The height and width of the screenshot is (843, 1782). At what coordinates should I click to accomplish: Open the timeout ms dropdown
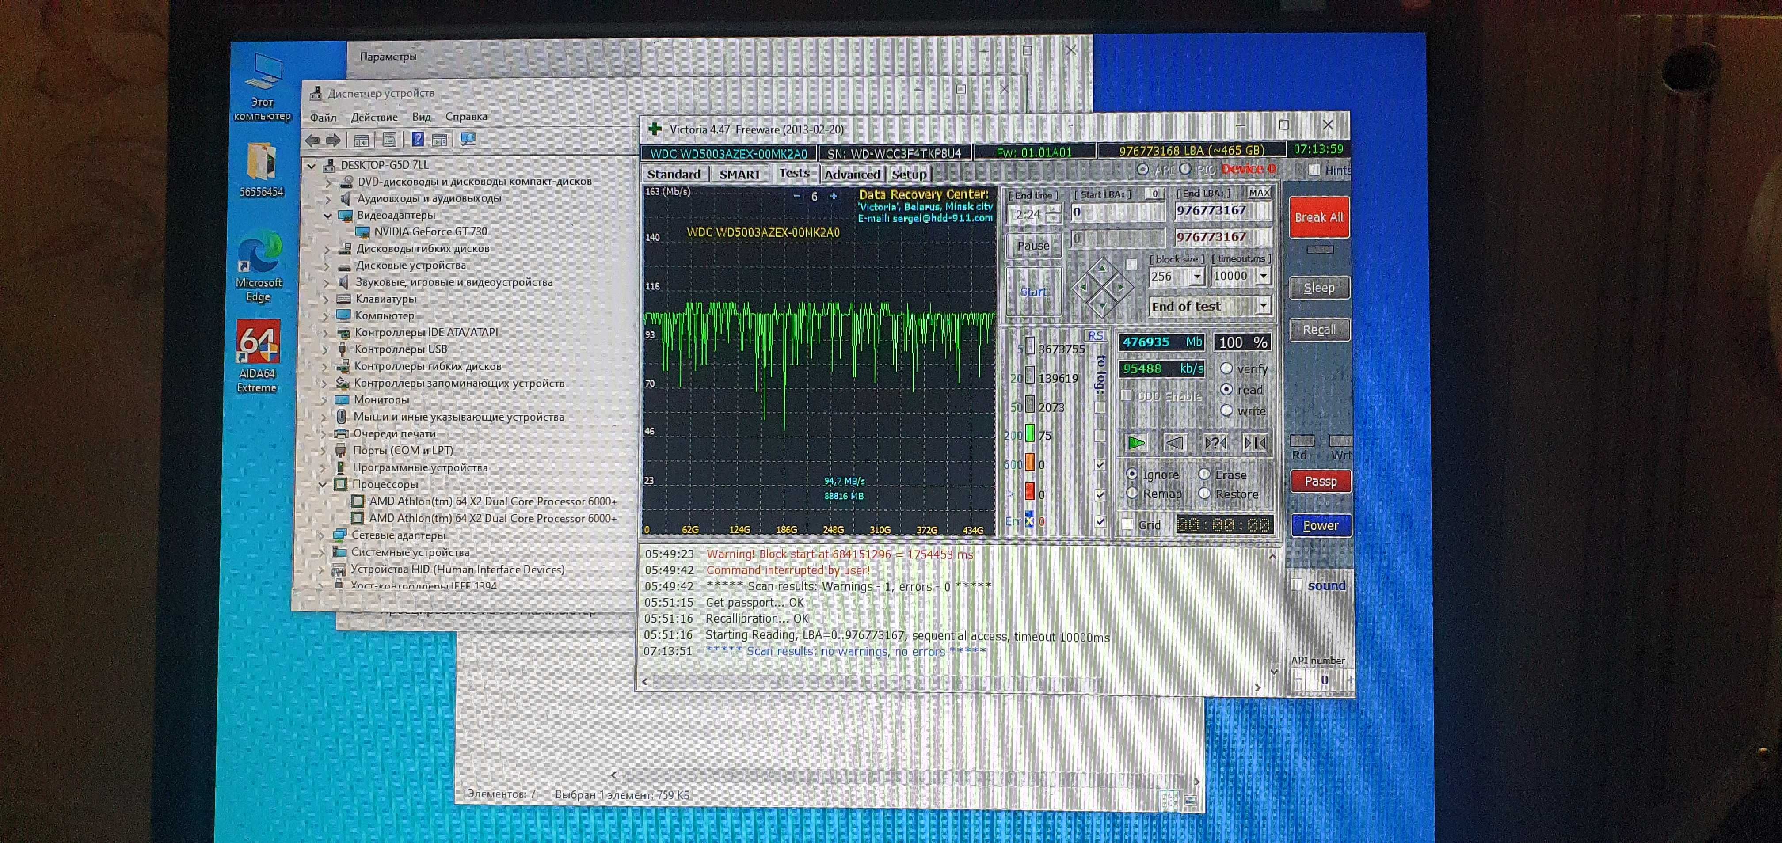tap(1264, 276)
